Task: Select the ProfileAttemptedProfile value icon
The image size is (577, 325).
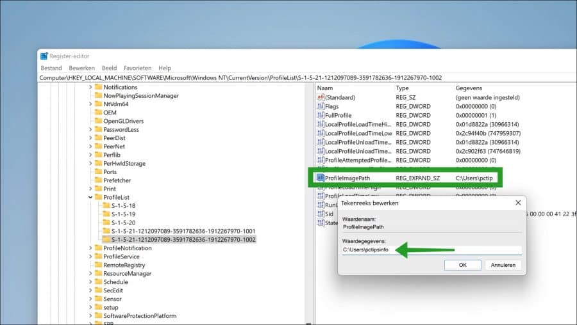Action: point(321,160)
